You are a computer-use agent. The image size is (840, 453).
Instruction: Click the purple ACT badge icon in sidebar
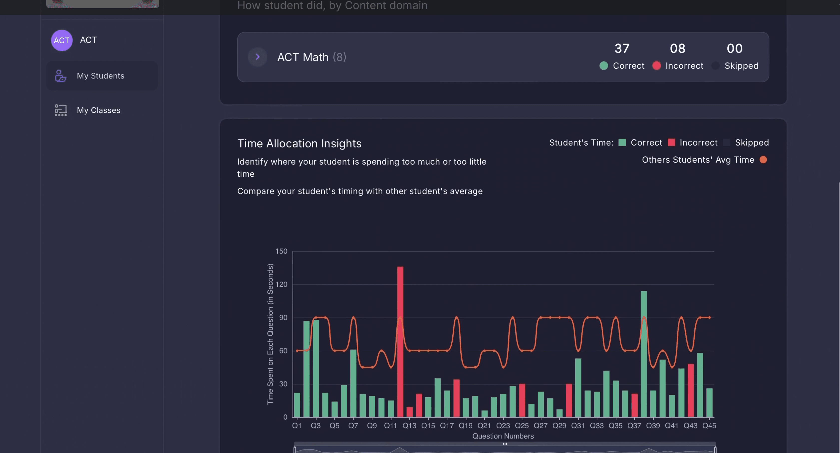[x=62, y=40]
